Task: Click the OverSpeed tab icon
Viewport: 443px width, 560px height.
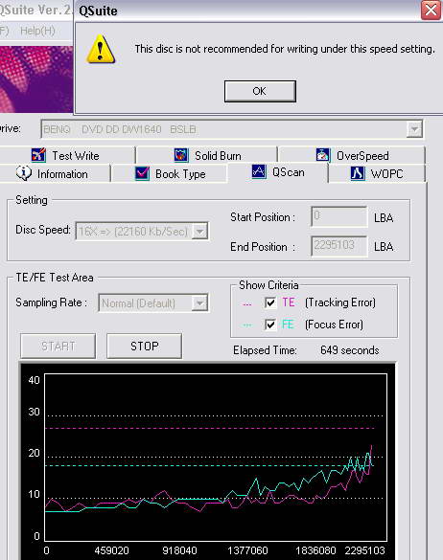Action: tap(322, 155)
